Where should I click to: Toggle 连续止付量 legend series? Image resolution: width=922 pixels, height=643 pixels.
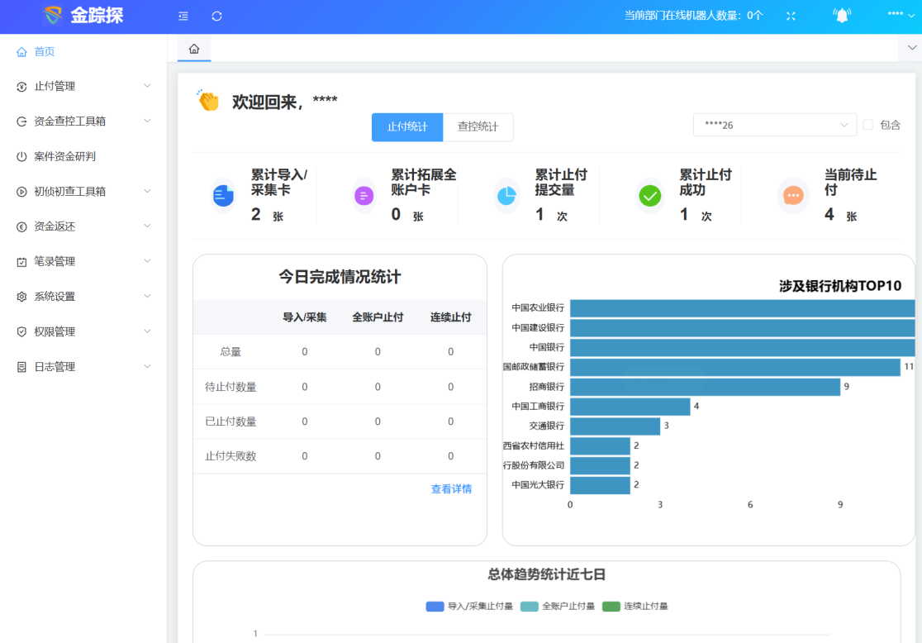635,607
